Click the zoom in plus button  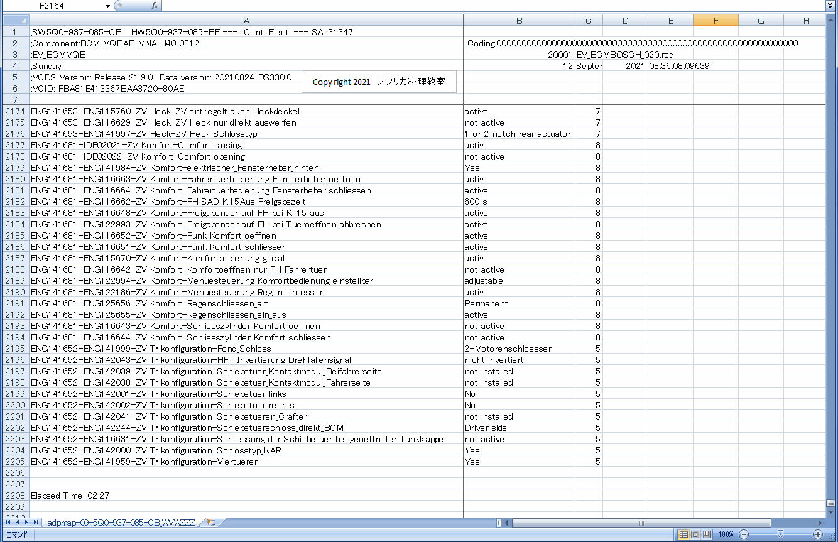(x=818, y=534)
